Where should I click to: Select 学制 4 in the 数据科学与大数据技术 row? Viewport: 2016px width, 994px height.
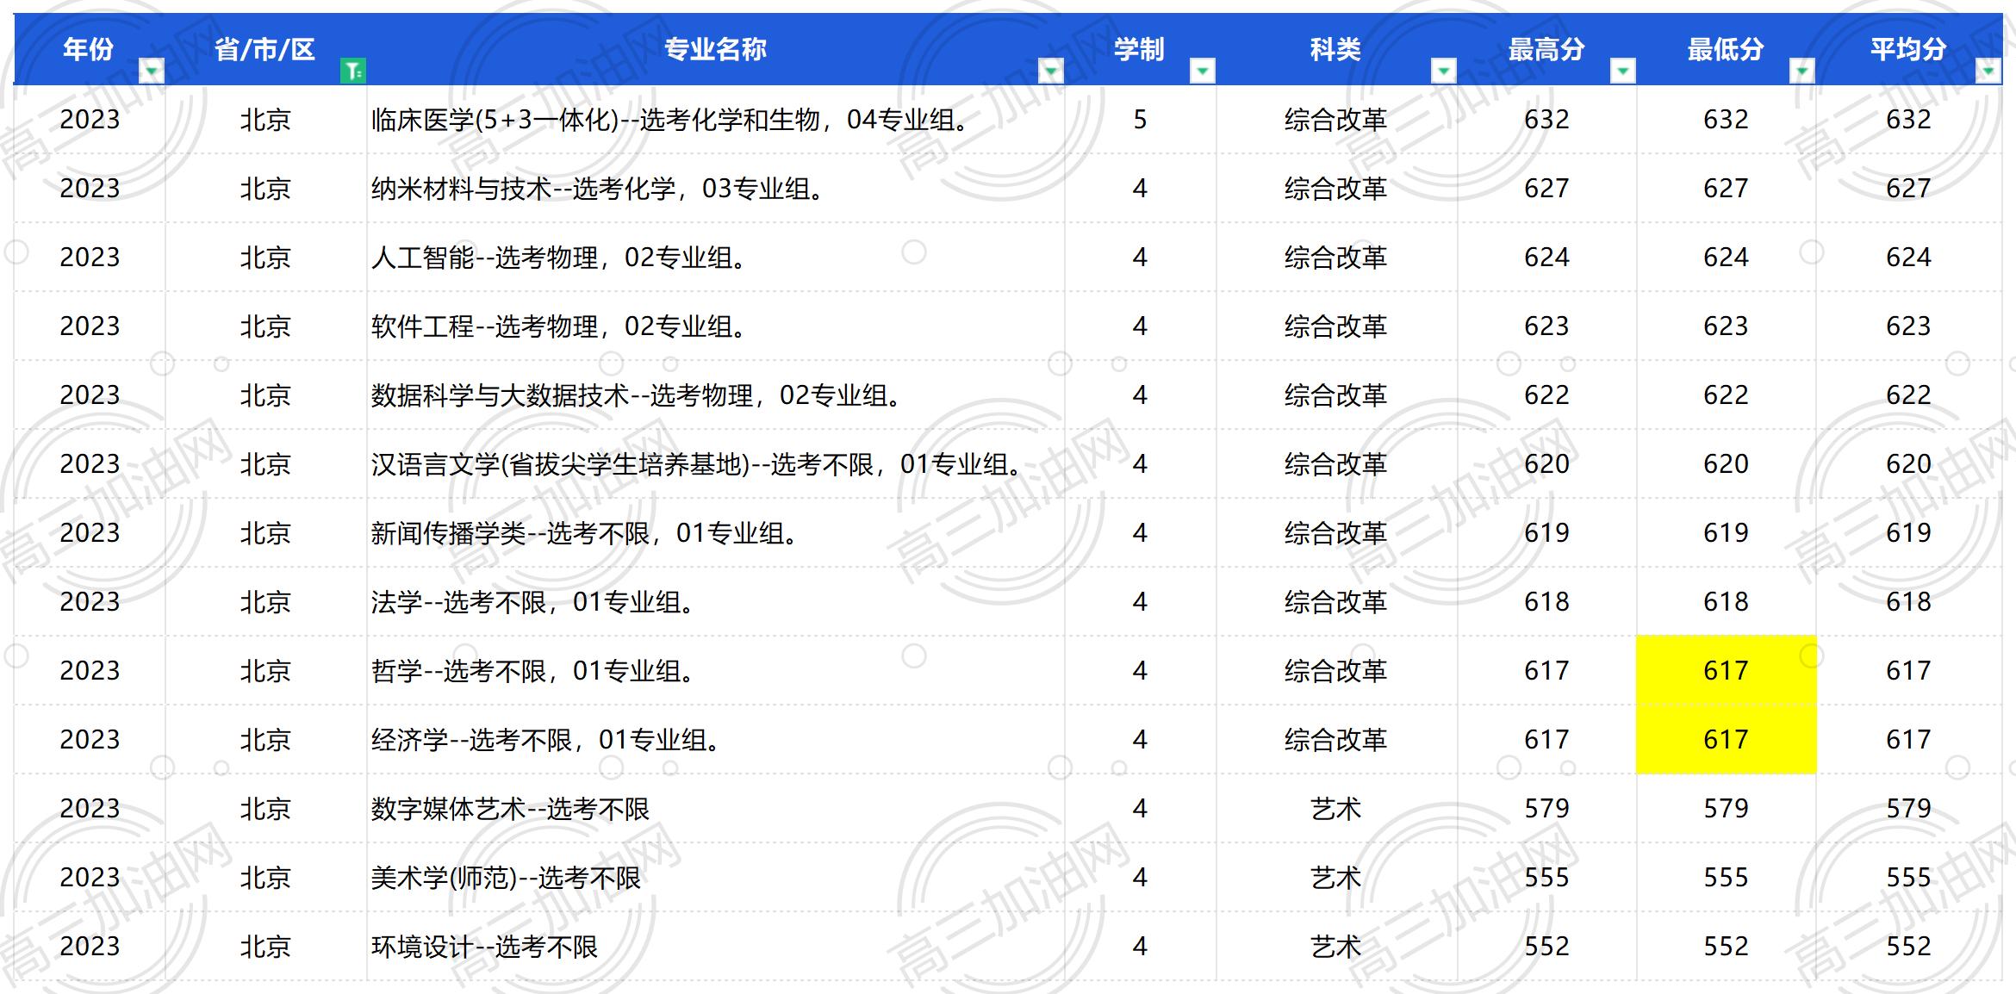coord(1141,395)
